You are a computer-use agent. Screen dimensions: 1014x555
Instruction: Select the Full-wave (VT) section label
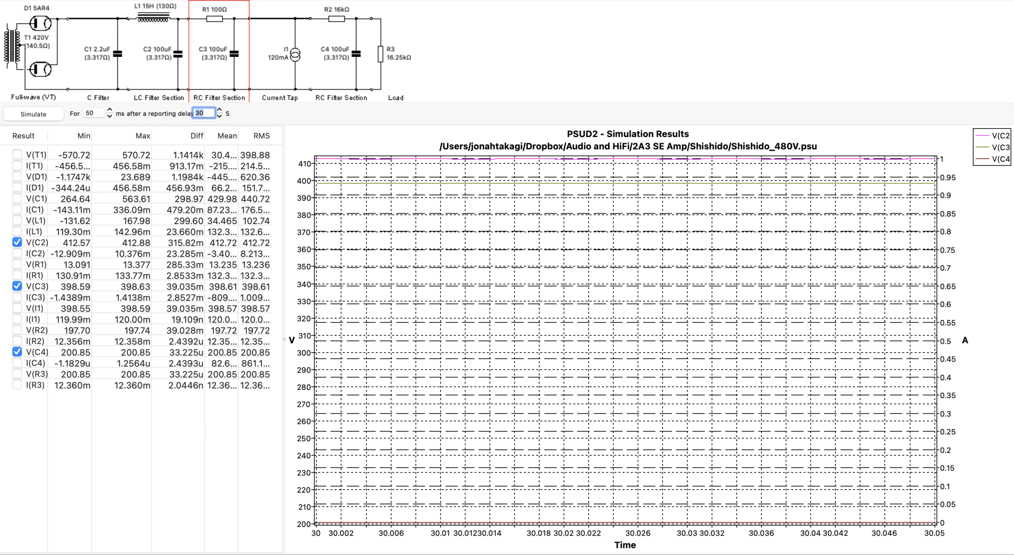coord(34,97)
